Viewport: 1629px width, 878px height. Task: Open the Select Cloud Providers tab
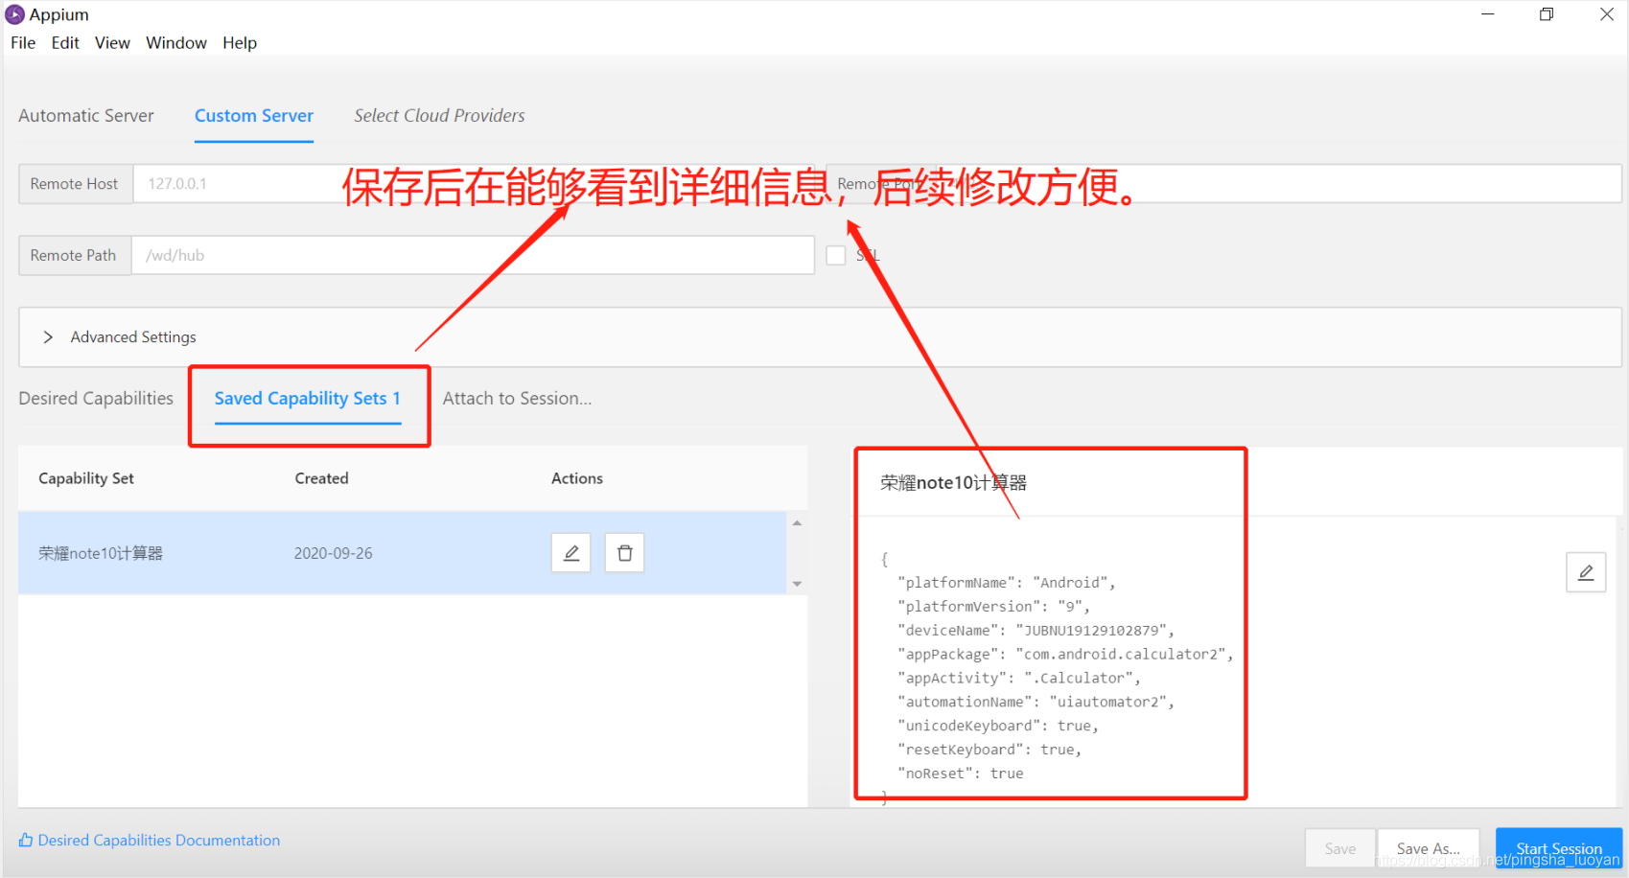pos(439,116)
